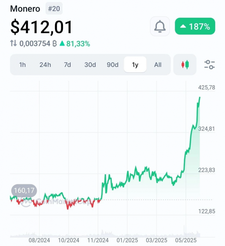
Task: Tap the price alert bell icon
Action: pyautogui.click(x=160, y=26)
